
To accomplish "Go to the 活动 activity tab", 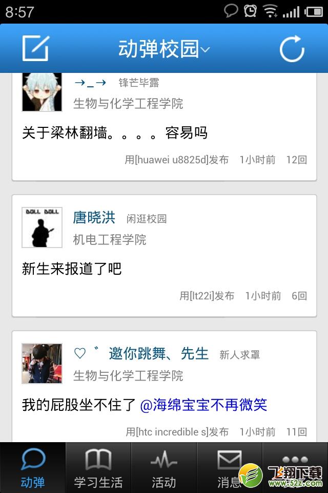I will tap(164, 467).
